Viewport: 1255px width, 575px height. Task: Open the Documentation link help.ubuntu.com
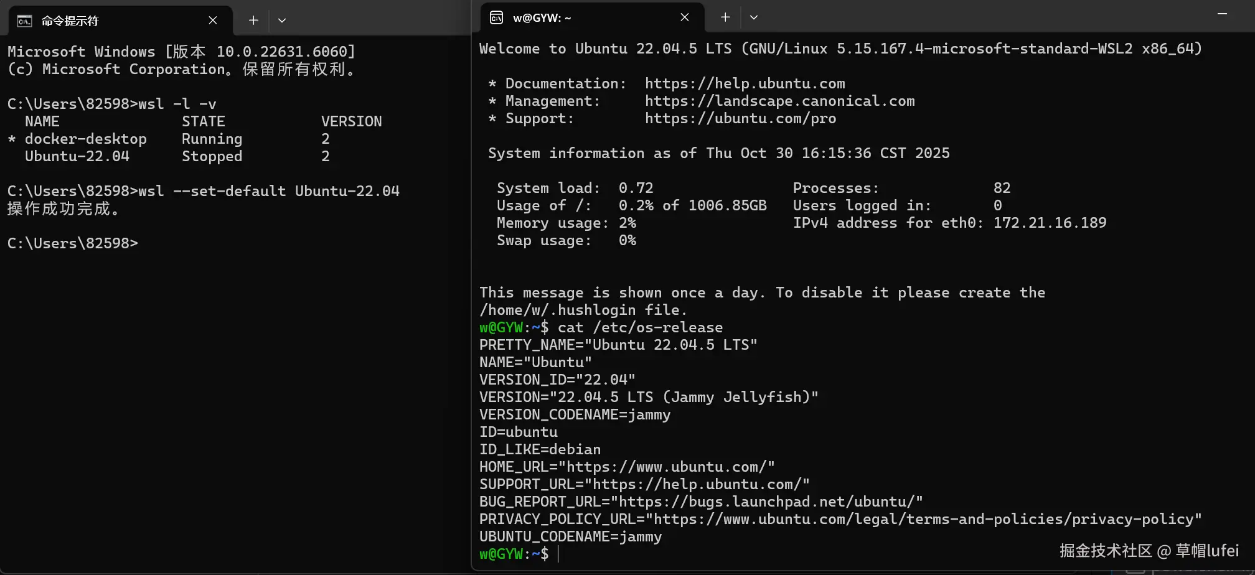(745, 83)
